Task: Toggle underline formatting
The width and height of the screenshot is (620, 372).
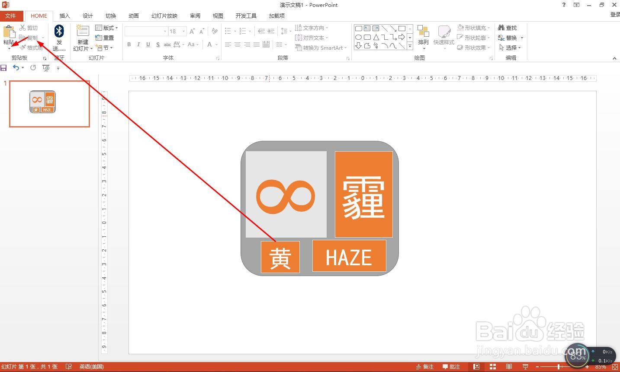Action: (x=148, y=45)
